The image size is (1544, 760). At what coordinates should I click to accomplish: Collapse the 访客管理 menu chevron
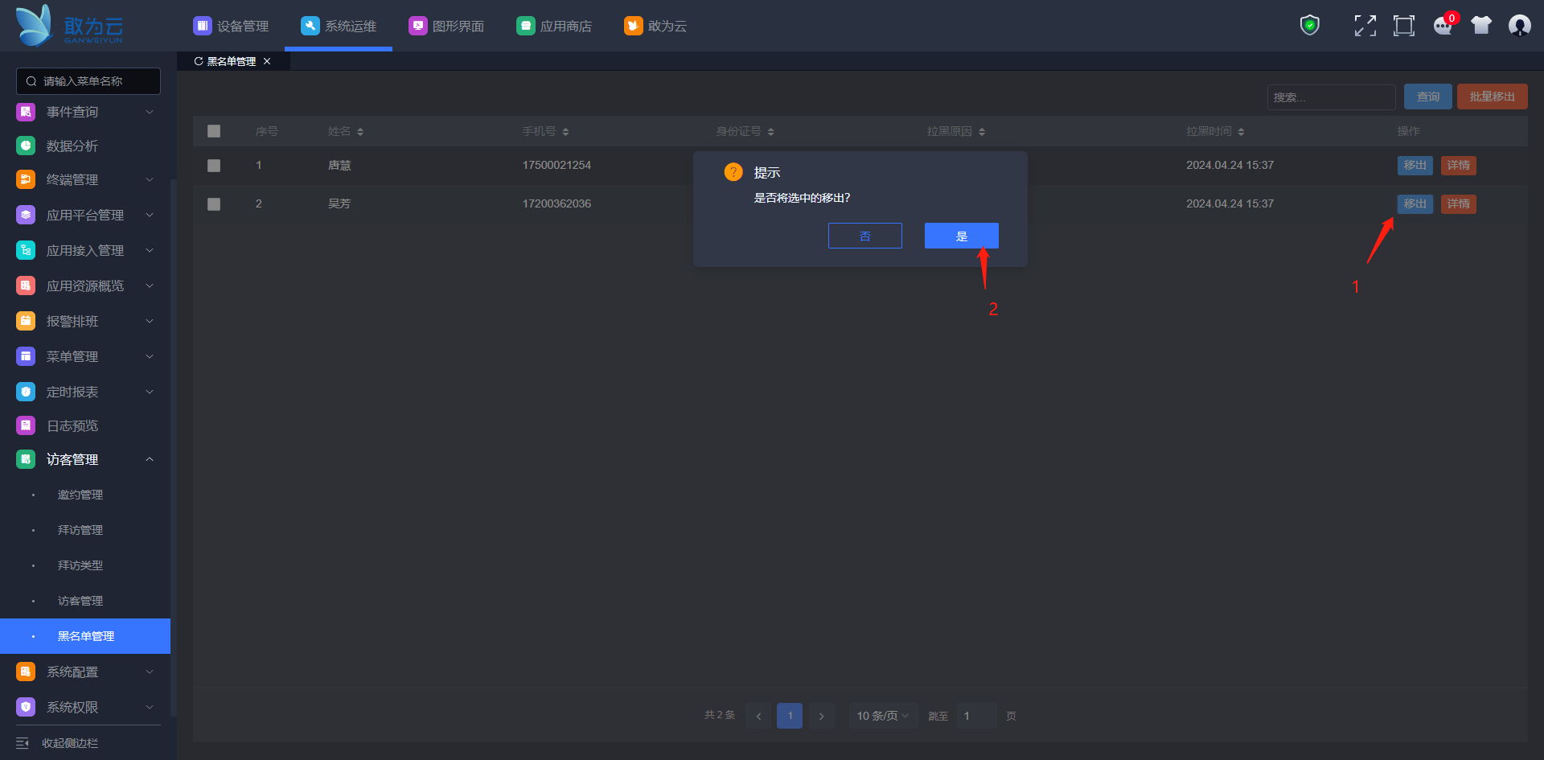click(150, 459)
